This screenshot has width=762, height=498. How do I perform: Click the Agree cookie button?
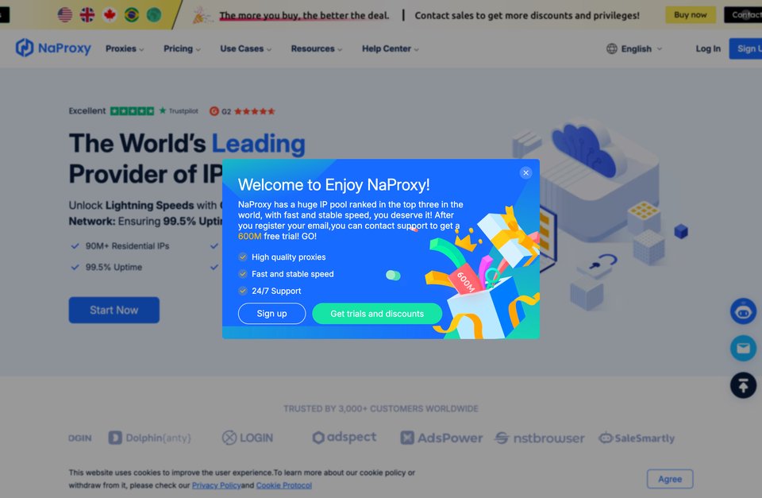click(x=670, y=479)
